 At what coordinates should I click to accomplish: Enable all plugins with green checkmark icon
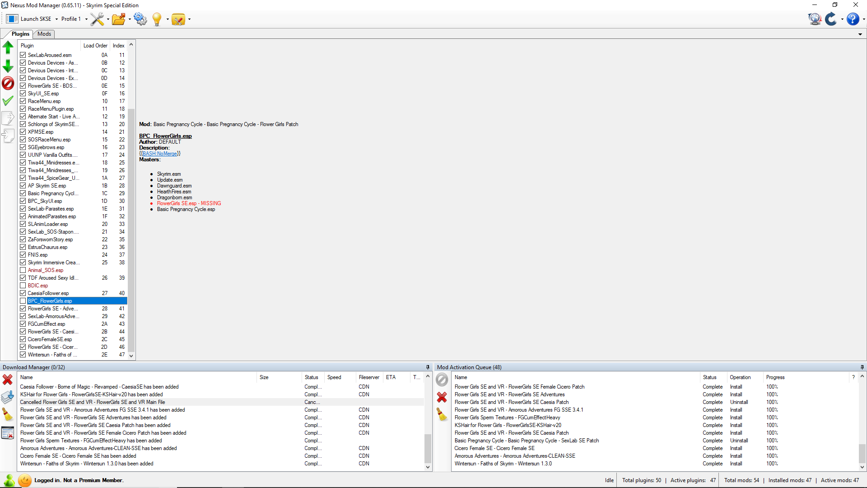pos(8,101)
